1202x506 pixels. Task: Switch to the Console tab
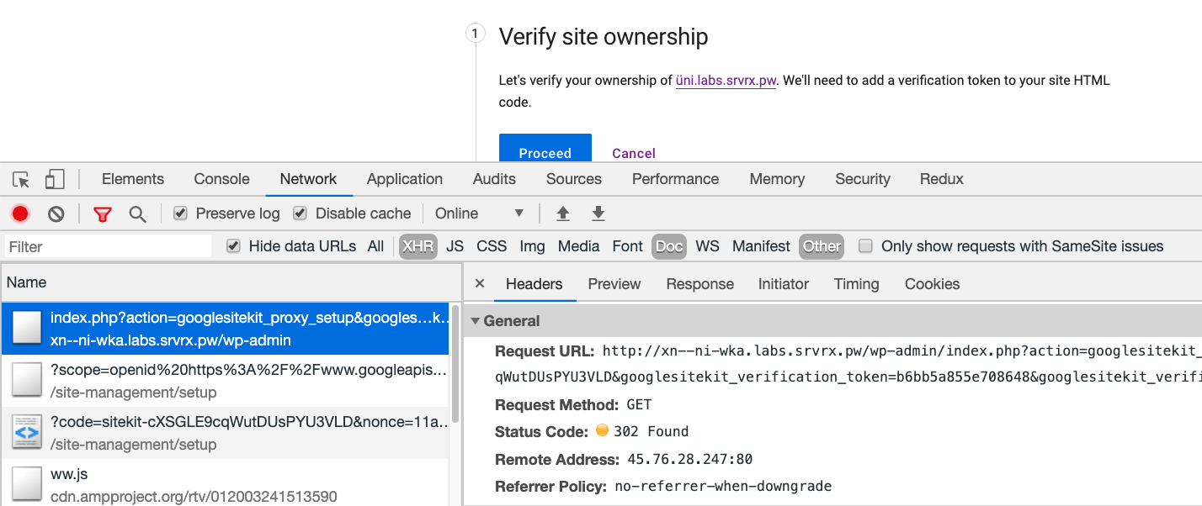(221, 179)
